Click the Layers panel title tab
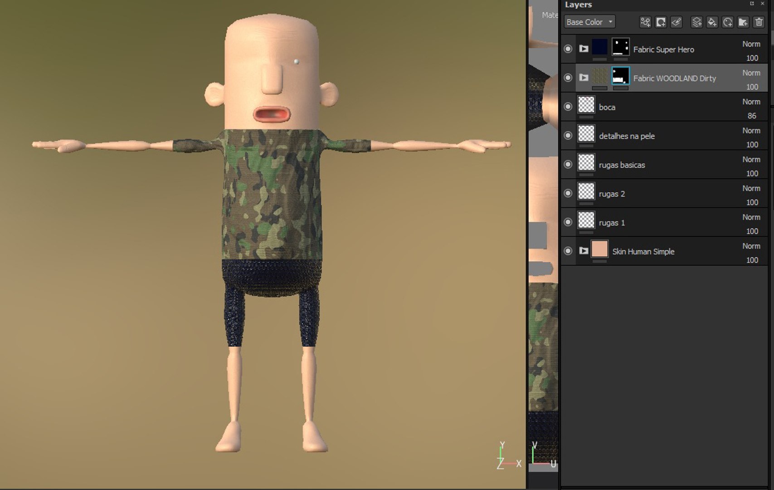774x490 pixels. [x=578, y=5]
